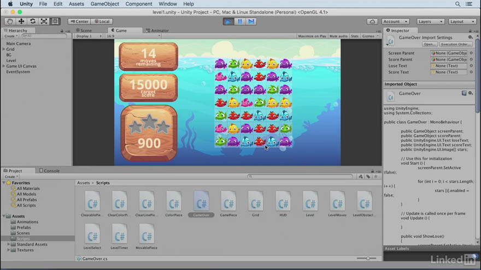Open the Inspector gear settings icon
The height and width of the screenshot is (270, 481).
[x=470, y=37]
